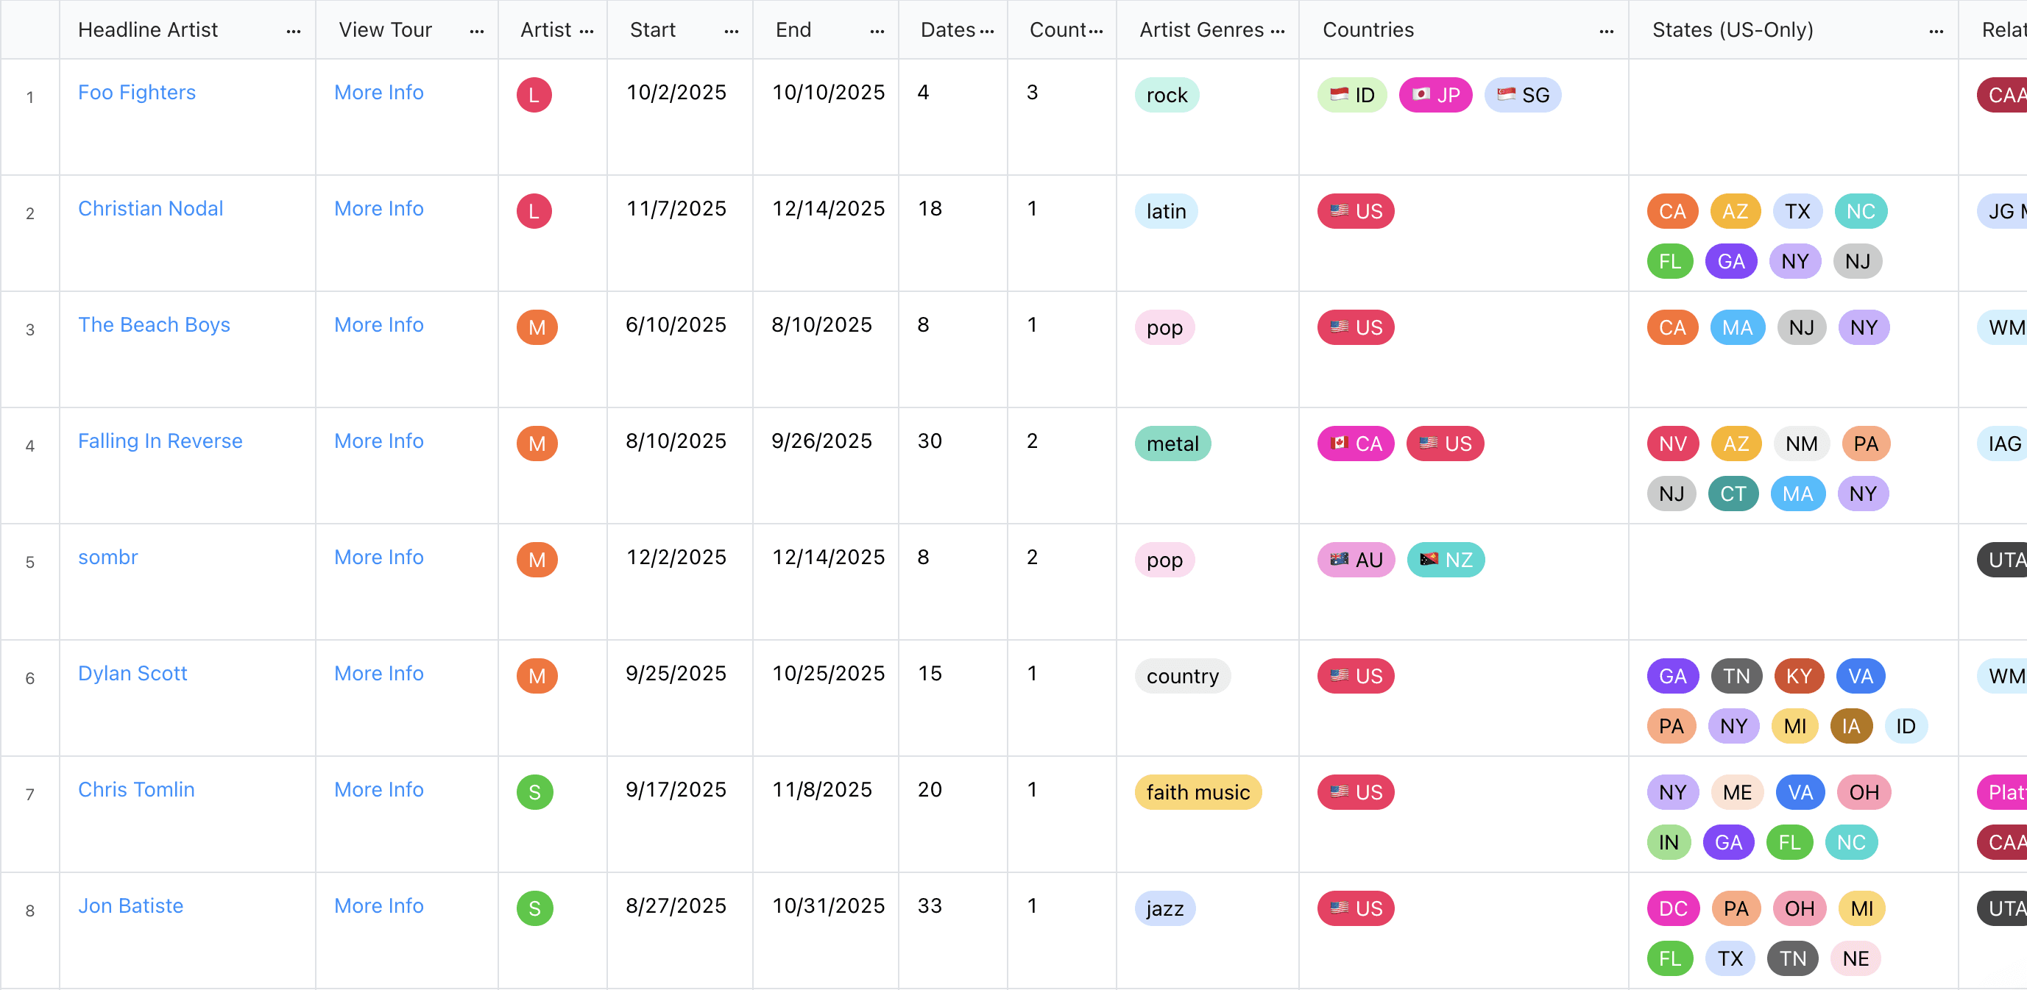This screenshot has width=2027, height=990.
Task: Click the red L avatar for Foo Fighters
Action: [x=534, y=95]
